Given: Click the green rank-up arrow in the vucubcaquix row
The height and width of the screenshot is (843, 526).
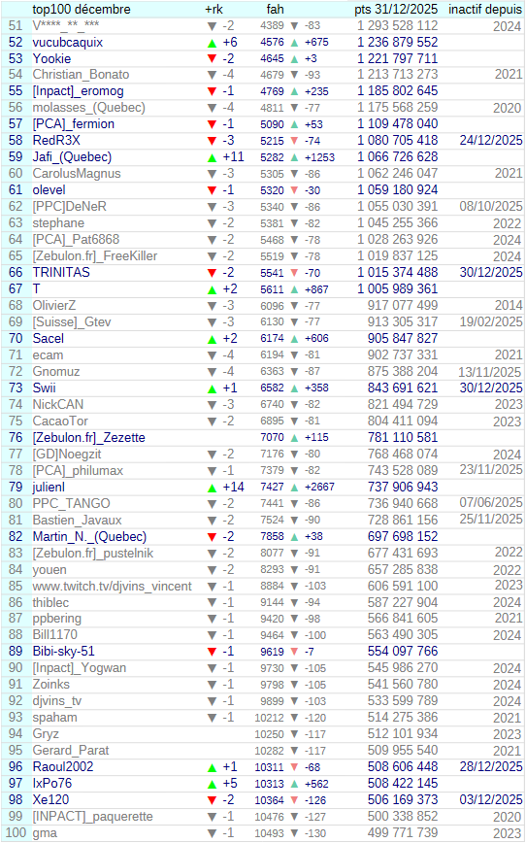Looking at the screenshot, I should 213,43.
